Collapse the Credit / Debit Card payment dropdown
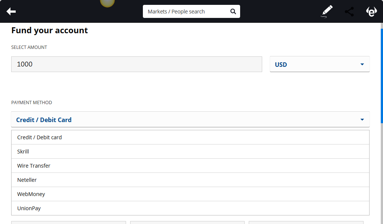 pyautogui.click(x=190, y=119)
